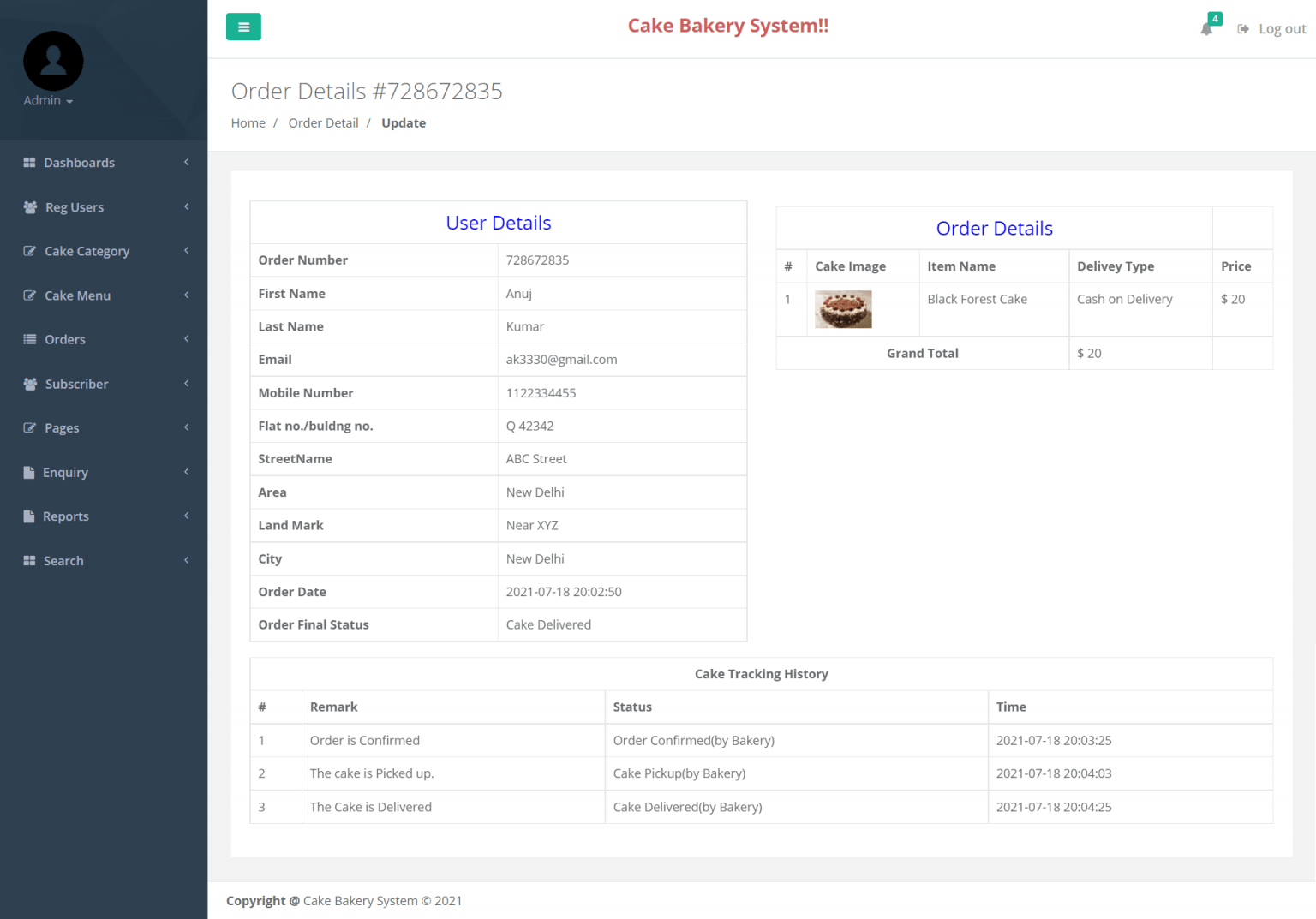Select the Subscriber icon in the sidebar
The image size is (1316, 919).
click(29, 384)
